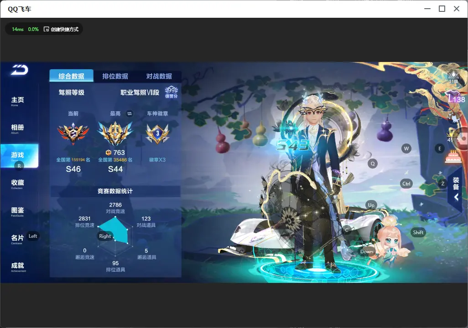Screen dimensions: 468x328
Task: Switch to the 综合数据 tab
Action: coord(71,76)
